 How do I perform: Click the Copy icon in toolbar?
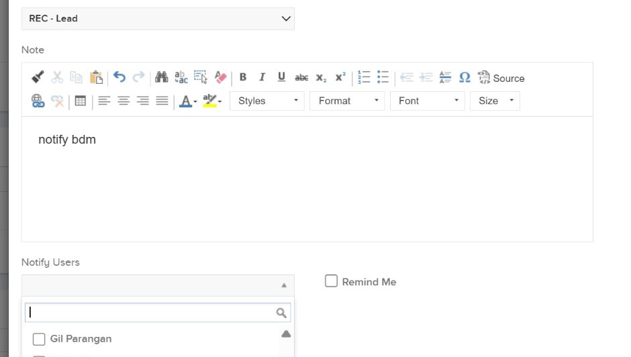tap(76, 77)
